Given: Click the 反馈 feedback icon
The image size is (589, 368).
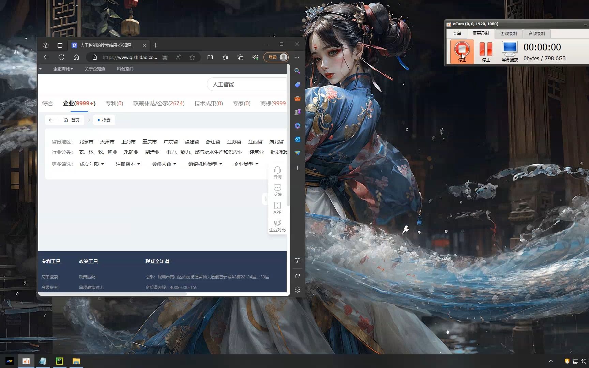Looking at the screenshot, I should pyautogui.click(x=277, y=190).
